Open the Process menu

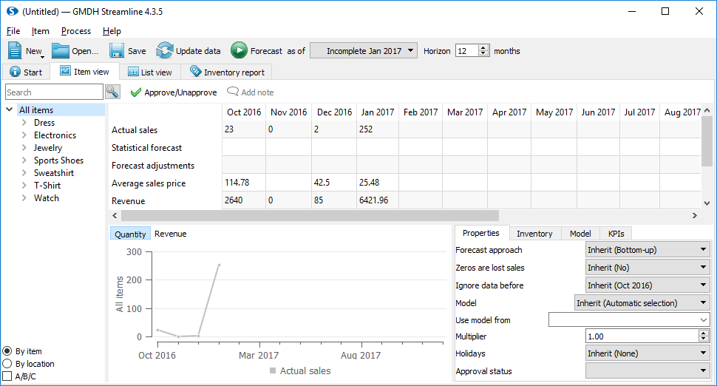(76, 31)
